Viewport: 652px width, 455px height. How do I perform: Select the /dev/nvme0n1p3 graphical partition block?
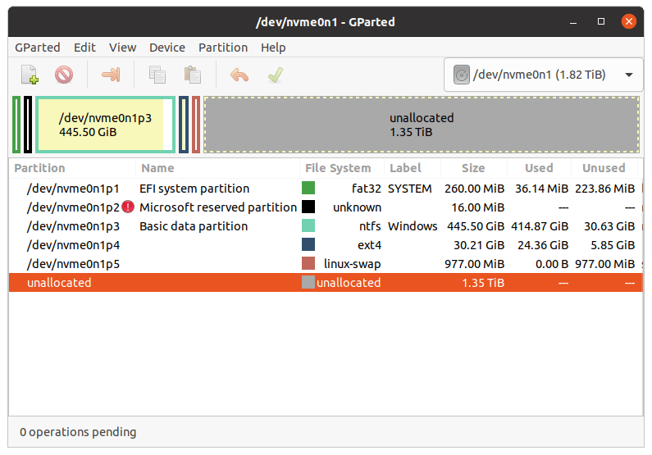105,125
